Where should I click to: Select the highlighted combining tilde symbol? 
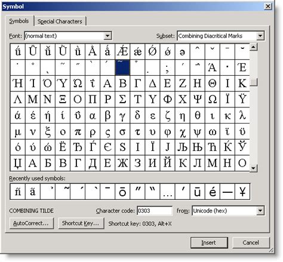click(122, 67)
